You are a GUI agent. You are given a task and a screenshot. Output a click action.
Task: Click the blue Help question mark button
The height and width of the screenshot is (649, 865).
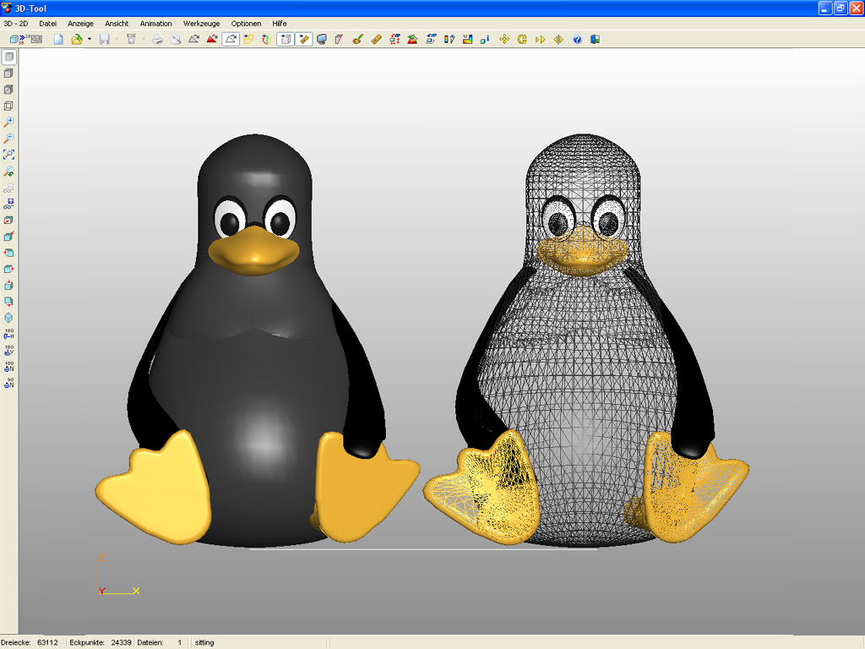pyautogui.click(x=575, y=39)
